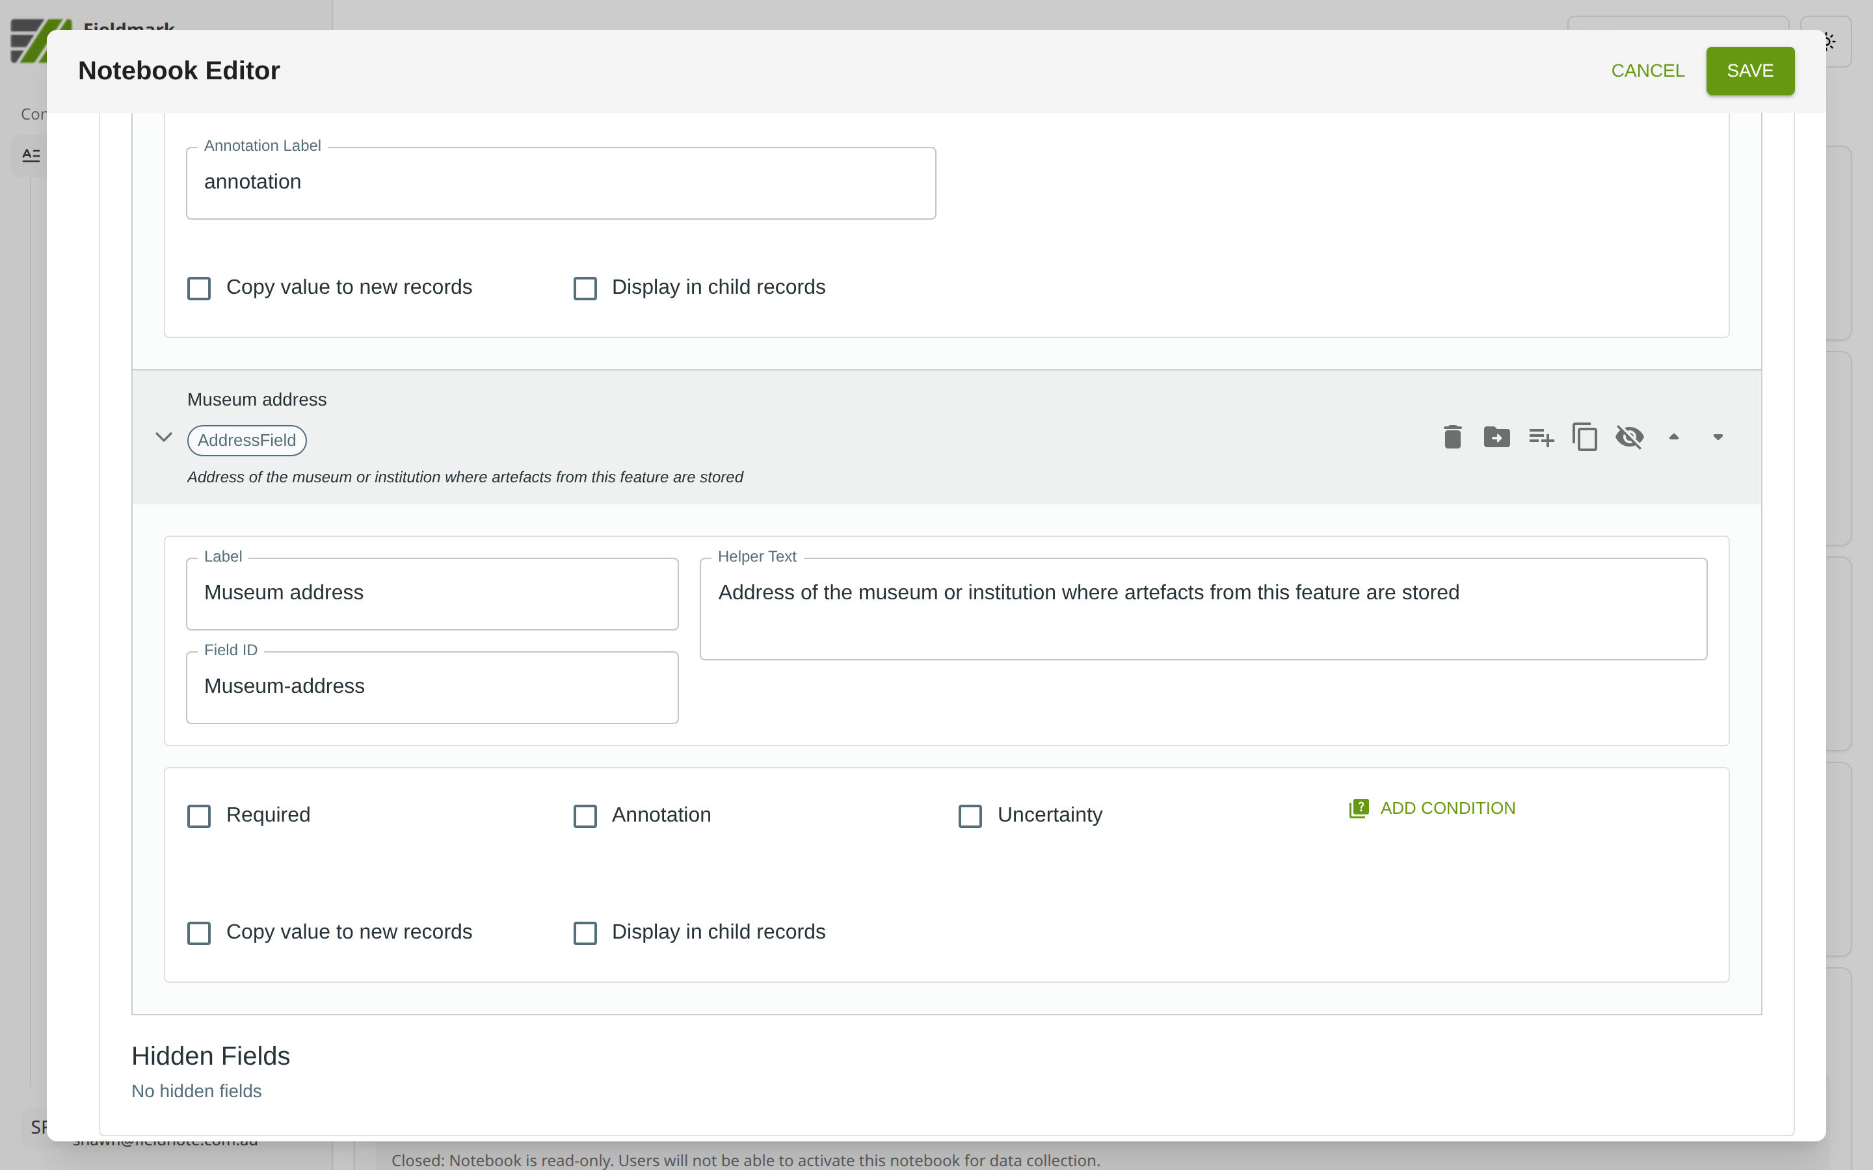The image size is (1873, 1170).
Task: Move Museum address field up
Action: (x=1673, y=437)
